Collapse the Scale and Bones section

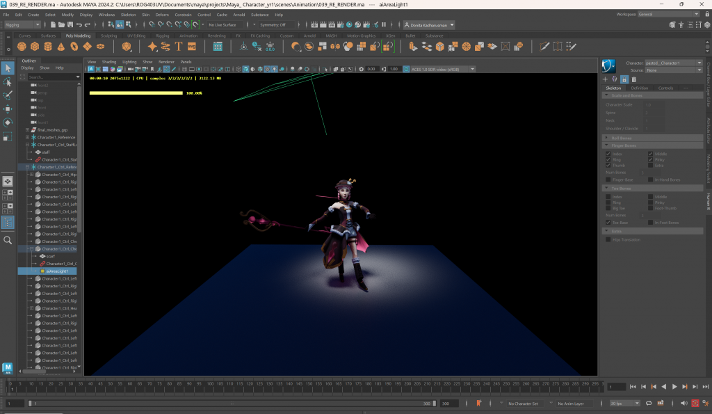pyautogui.click(x=652, y=95)
